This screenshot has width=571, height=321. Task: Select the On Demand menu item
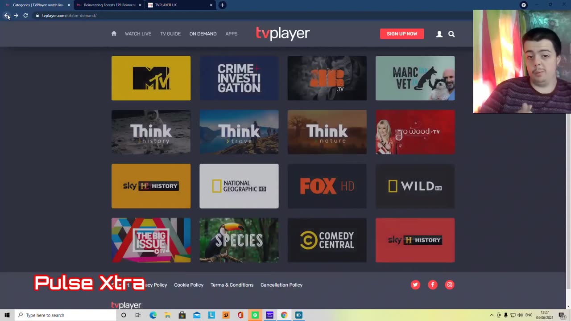pyautogui.click(x=203, y=34)
